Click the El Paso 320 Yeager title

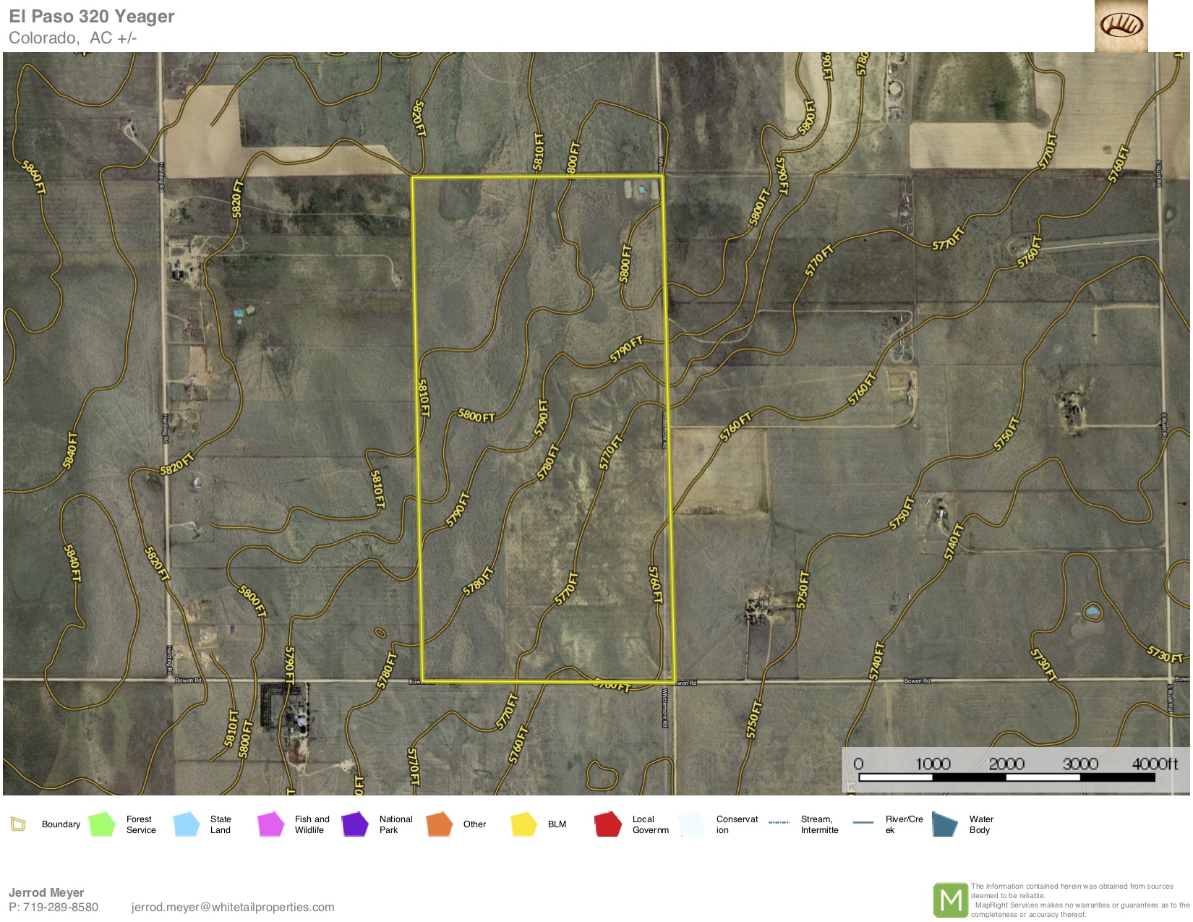pyautogui.click(x=92, y=17)
